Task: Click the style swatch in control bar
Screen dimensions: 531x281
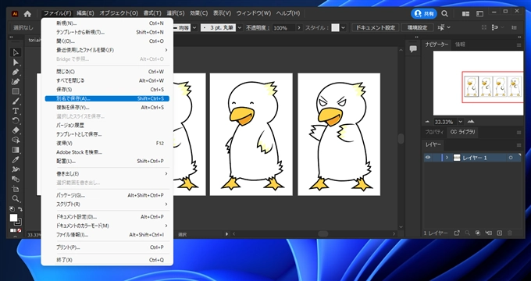Action: 335,28
